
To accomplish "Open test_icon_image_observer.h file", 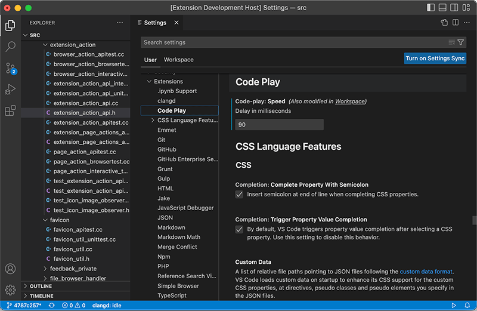I will click(x=91, y=210).
